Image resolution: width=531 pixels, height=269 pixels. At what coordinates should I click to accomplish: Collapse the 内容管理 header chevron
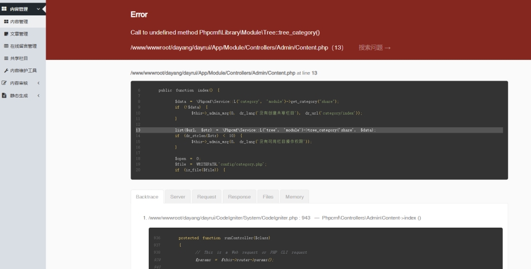click(38, 9)
